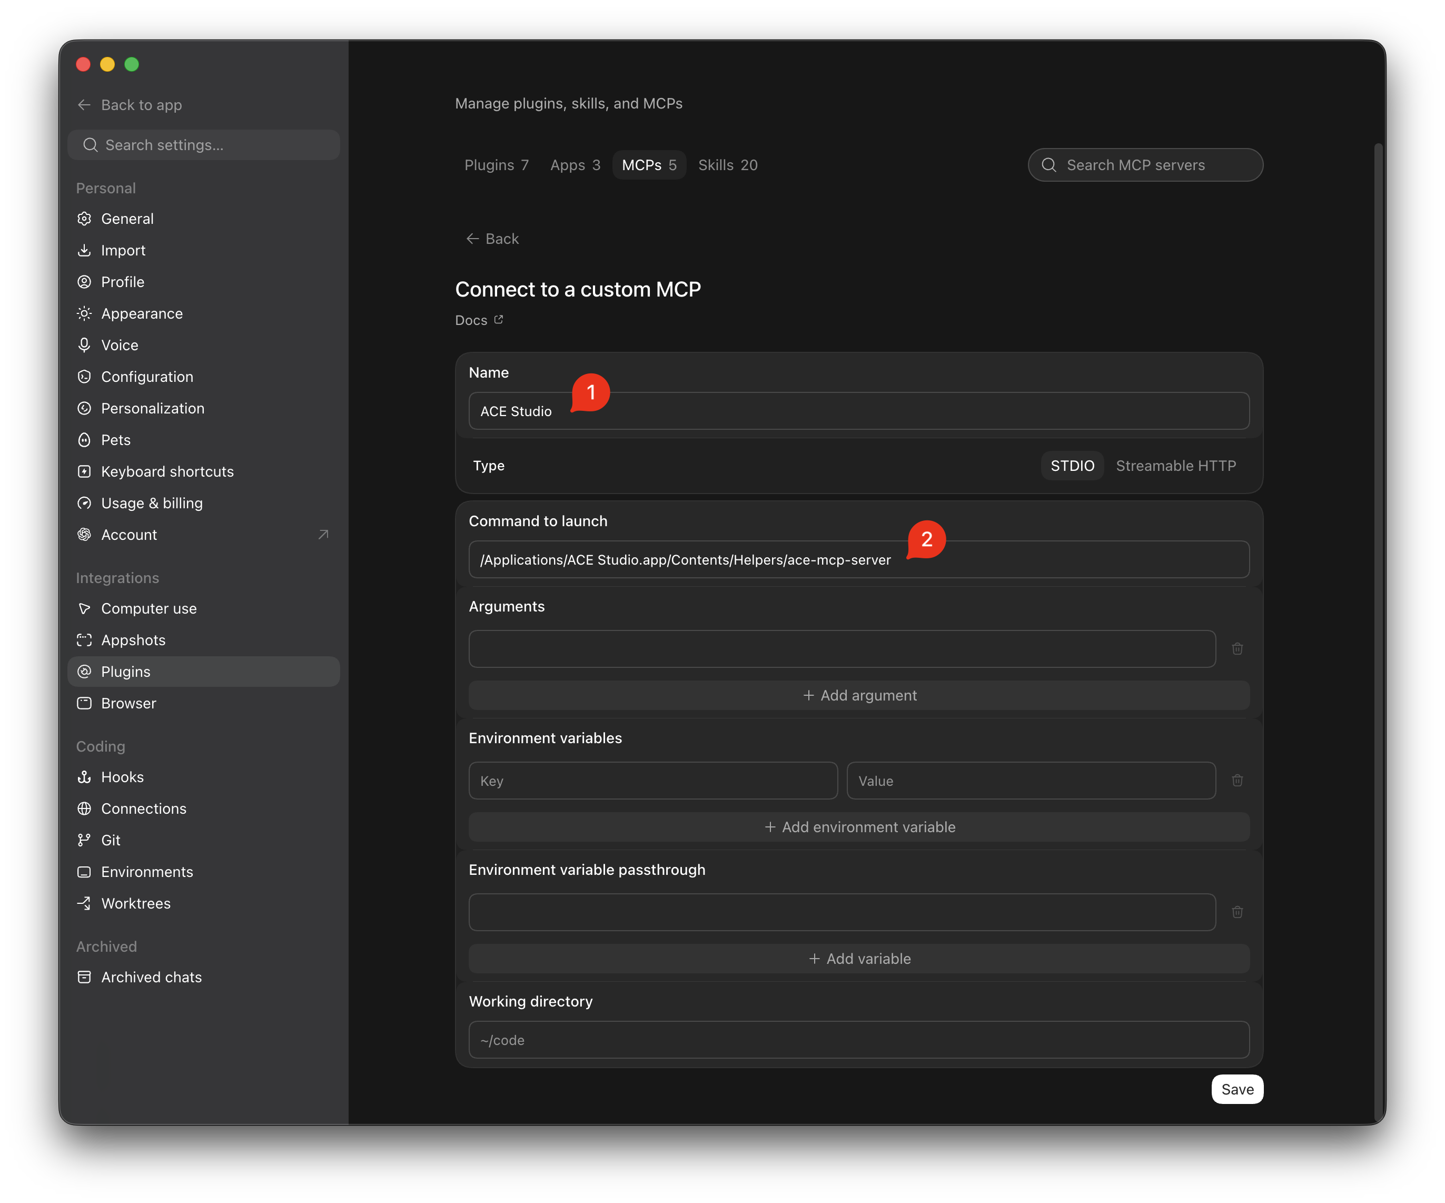The height and width of the screenshot is (1203, 1445).
Task: Click the Archived chats box icon
Action: click(84, 978)
